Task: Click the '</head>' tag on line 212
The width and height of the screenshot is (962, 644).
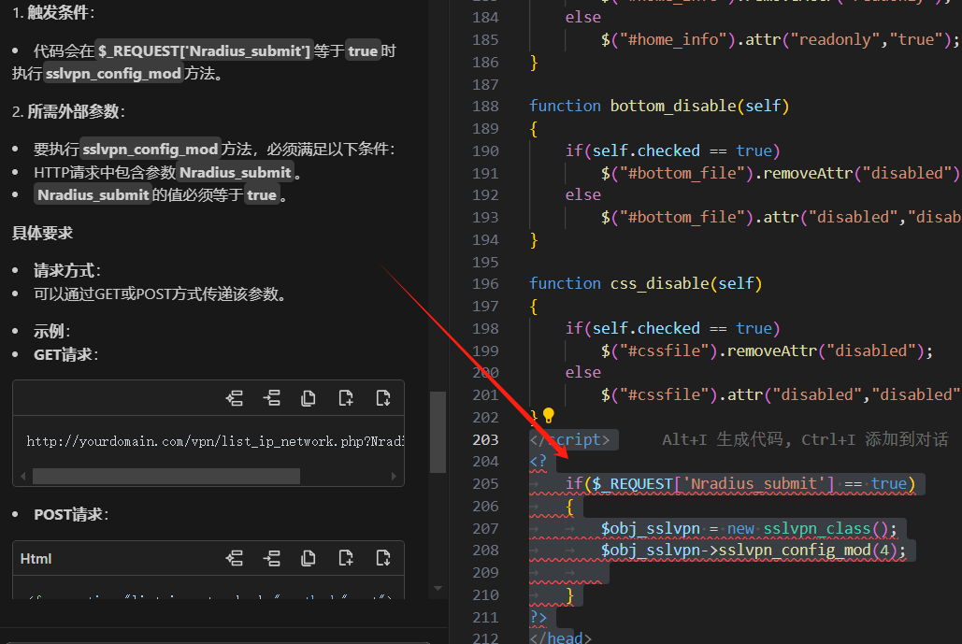Action: pyautogui.click(x=561, y=637)
